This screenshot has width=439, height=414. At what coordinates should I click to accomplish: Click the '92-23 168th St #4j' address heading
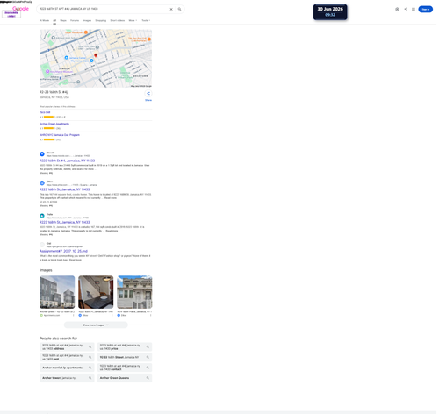[x=54, y=93]
